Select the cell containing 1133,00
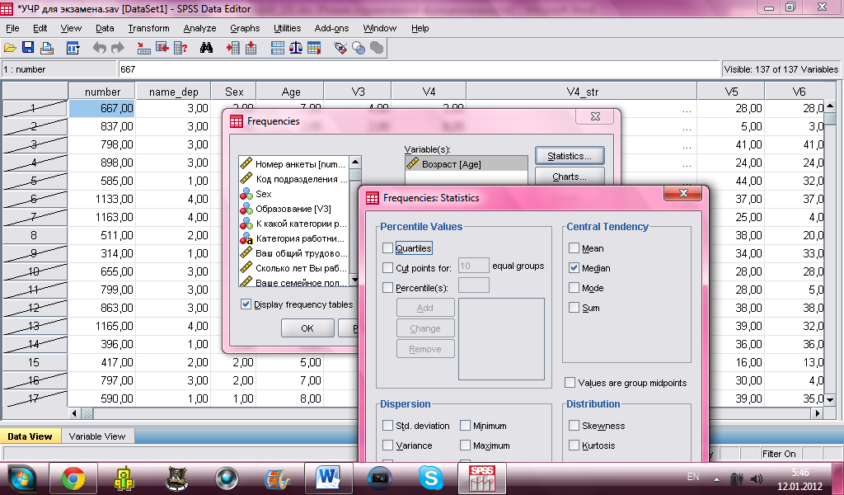 coord(102,199)
